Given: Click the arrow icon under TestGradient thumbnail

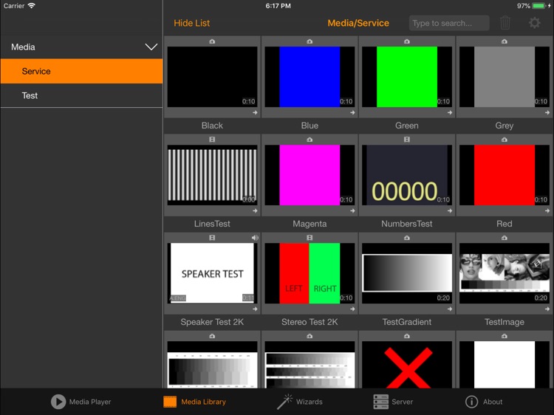Looking at the screenshot, I should click(x=450, y=309).
